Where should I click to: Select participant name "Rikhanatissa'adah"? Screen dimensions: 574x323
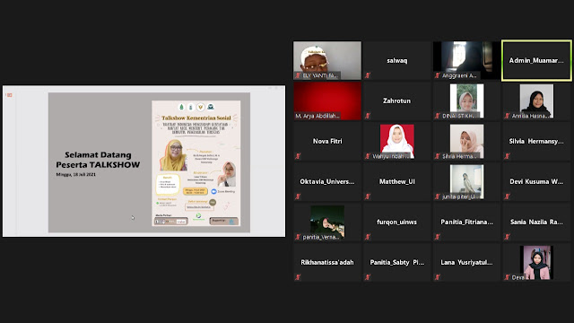pos(327,262)
